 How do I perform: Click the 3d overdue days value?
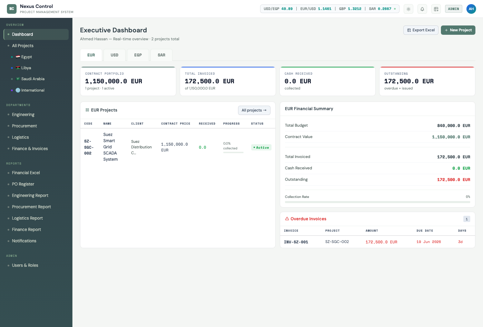tap(460, 242)
